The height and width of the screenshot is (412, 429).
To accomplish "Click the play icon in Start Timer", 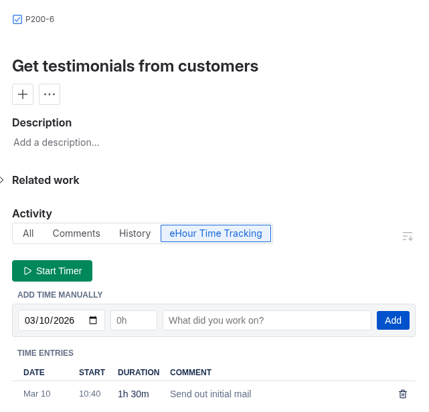I will 27,271.
